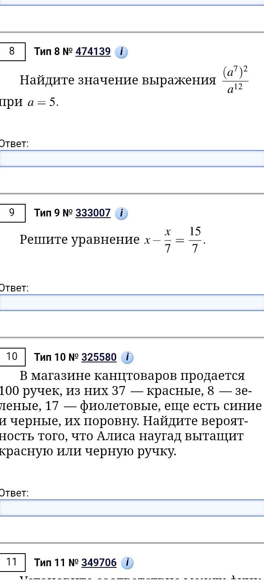
Task: Show info for task number 325580
Action: (127, 357)
